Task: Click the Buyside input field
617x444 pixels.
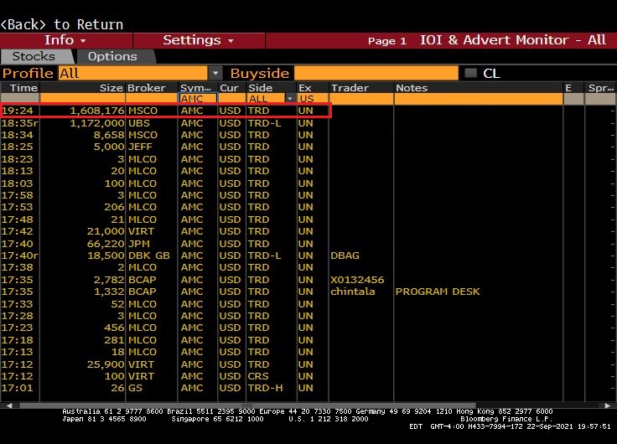Action: coord(376,73)
